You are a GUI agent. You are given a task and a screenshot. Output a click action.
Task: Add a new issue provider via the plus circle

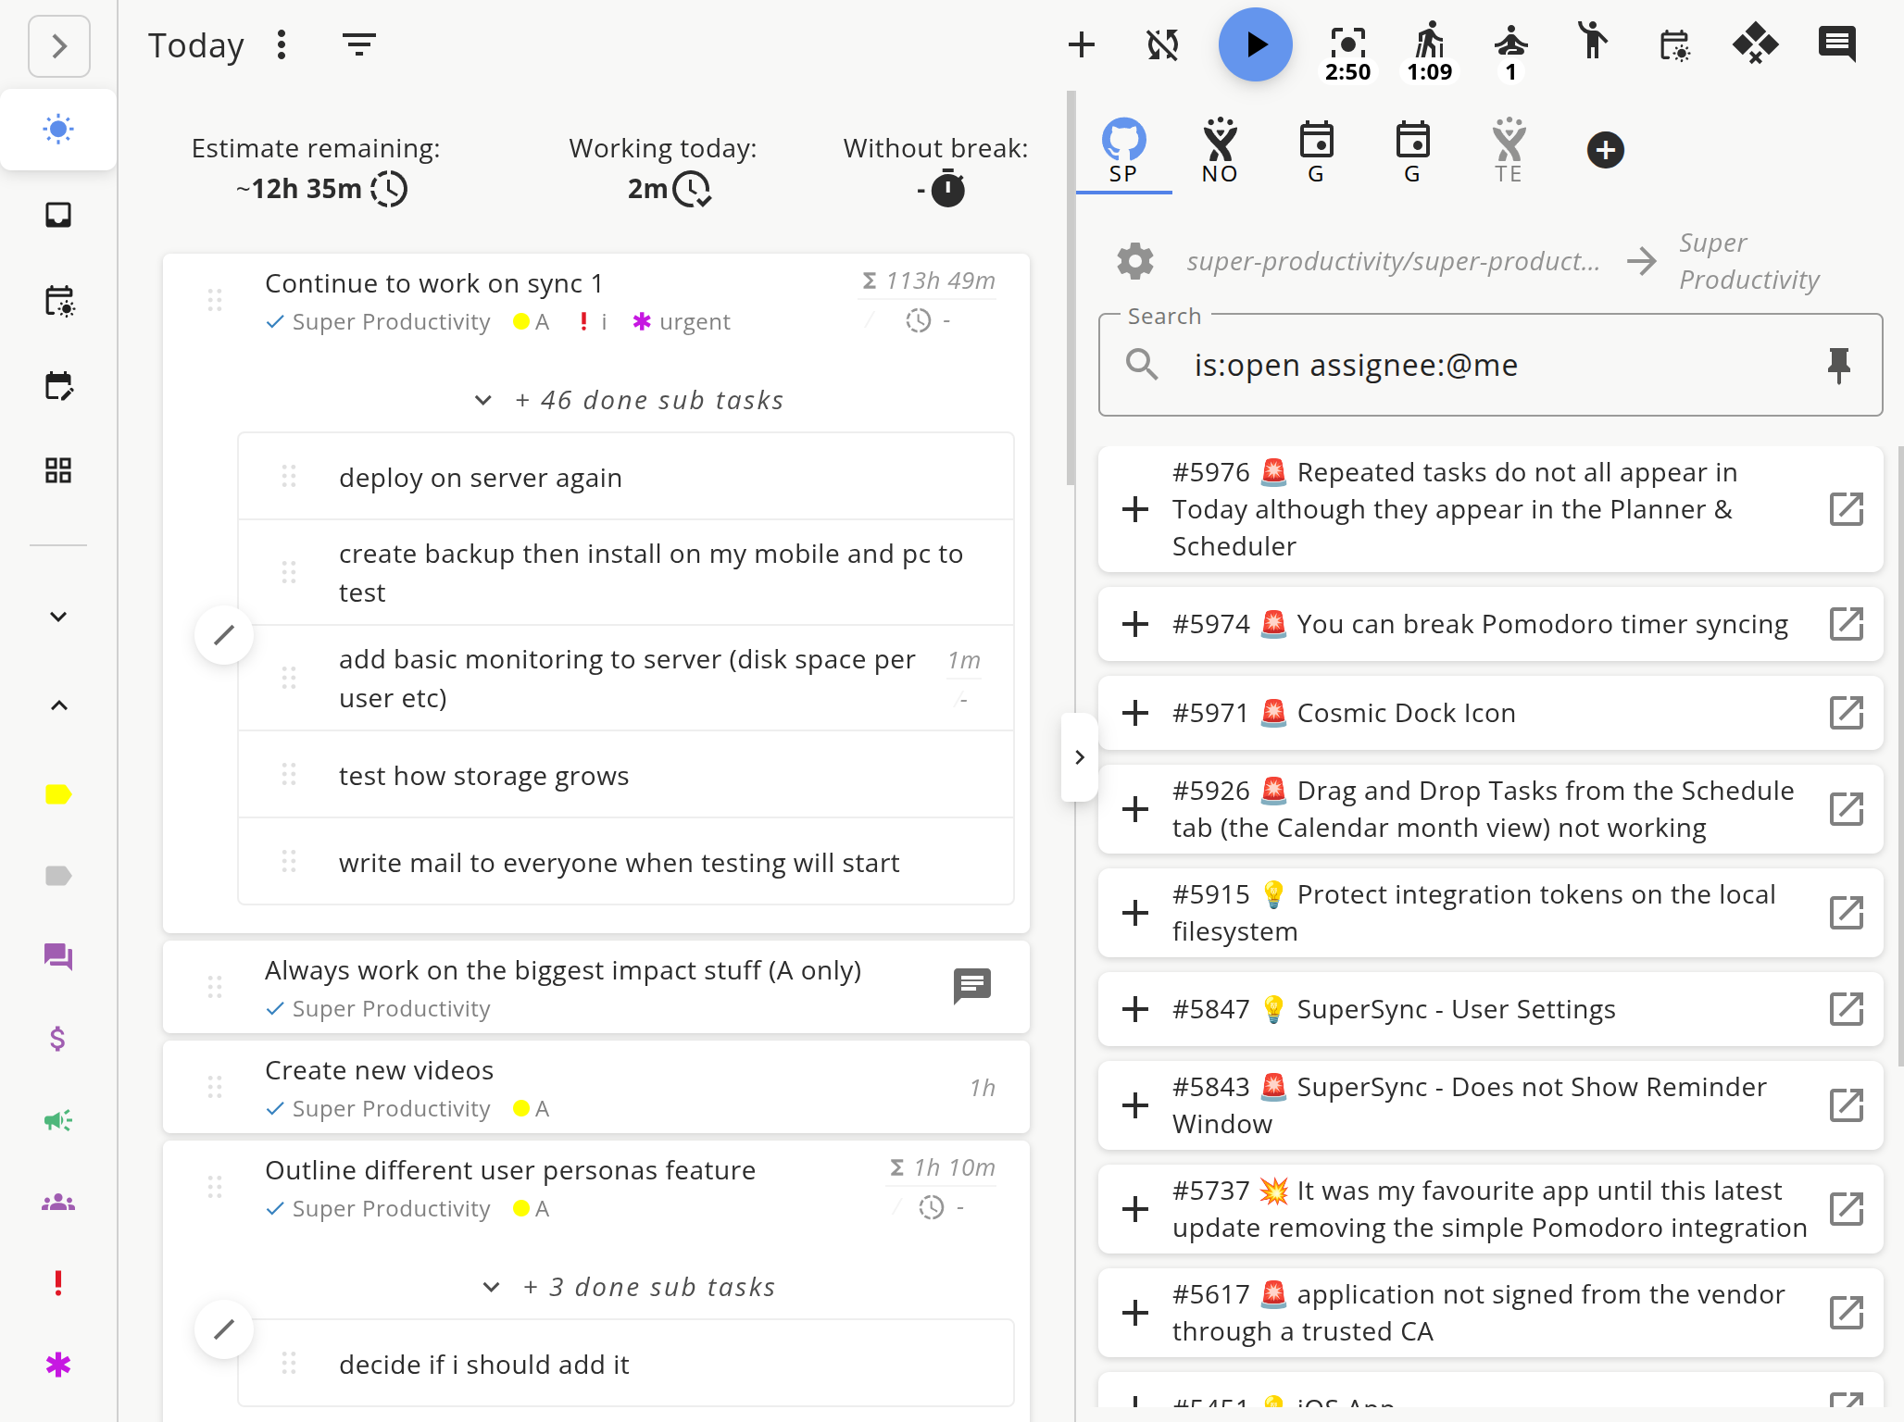point(1606,148)
